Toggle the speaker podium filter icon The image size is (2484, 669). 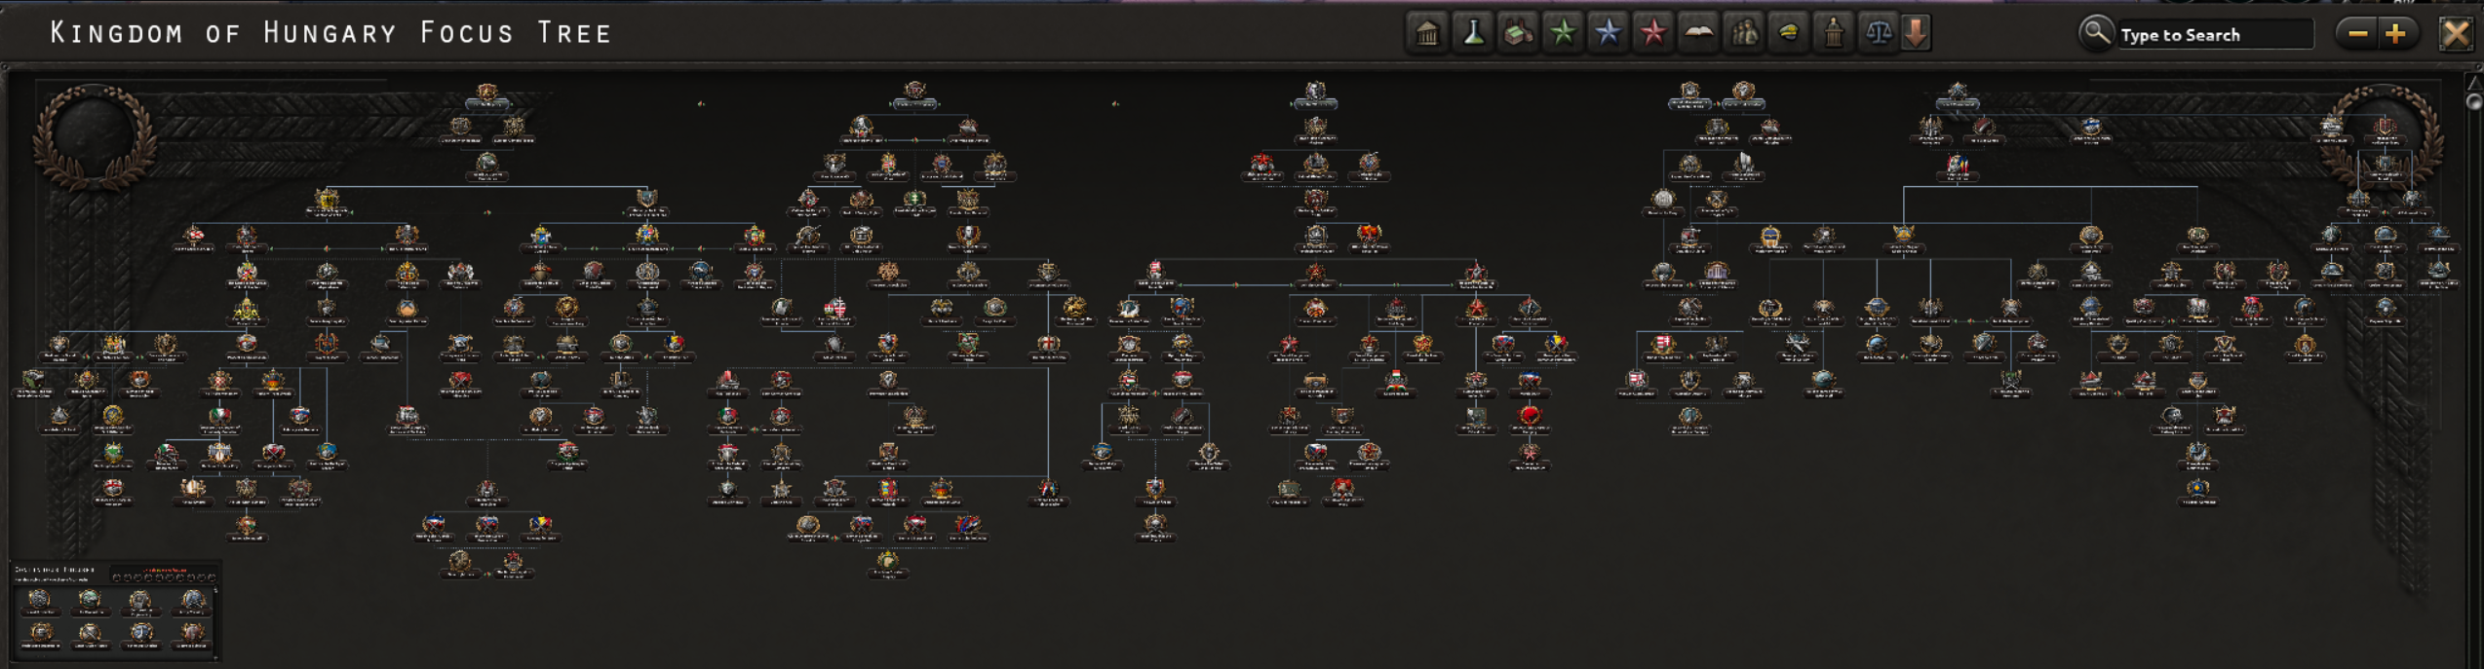(1833, 33)
